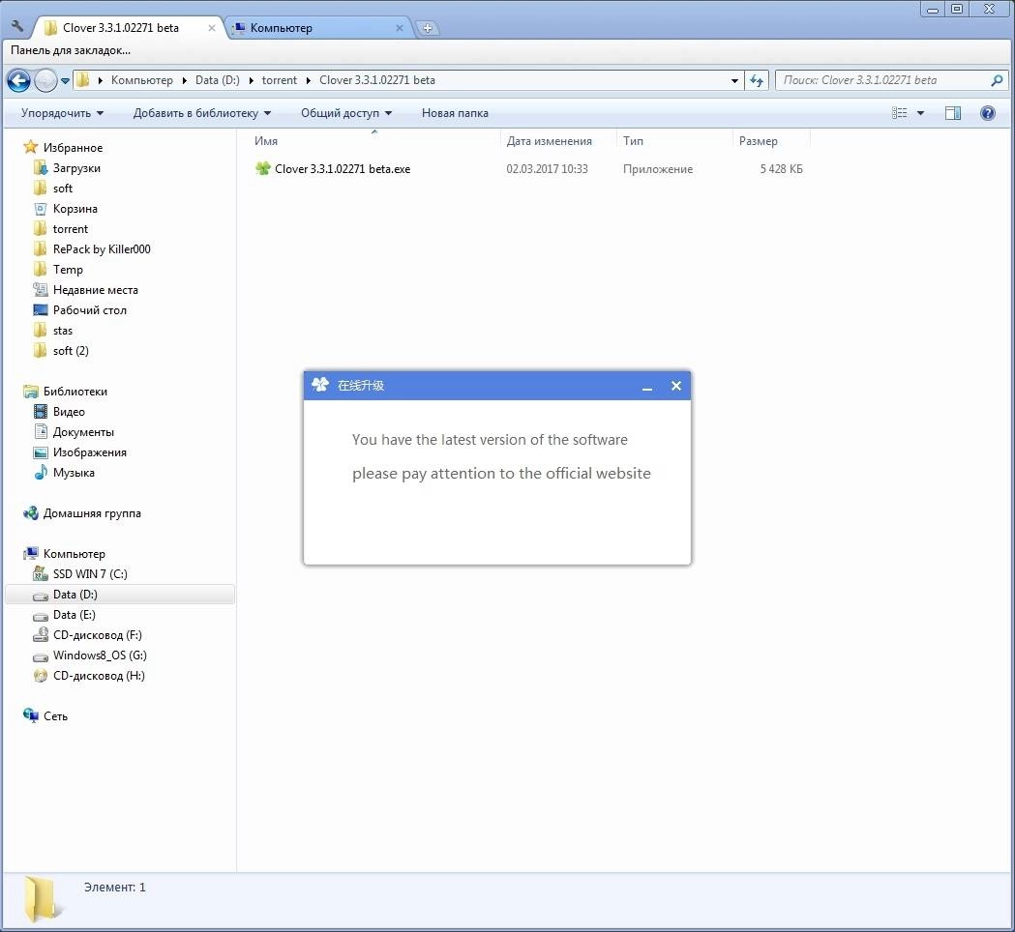Expand the arrow after torrent in the address bar
The height and width of the screenshot is (932, 1015).
308,80
